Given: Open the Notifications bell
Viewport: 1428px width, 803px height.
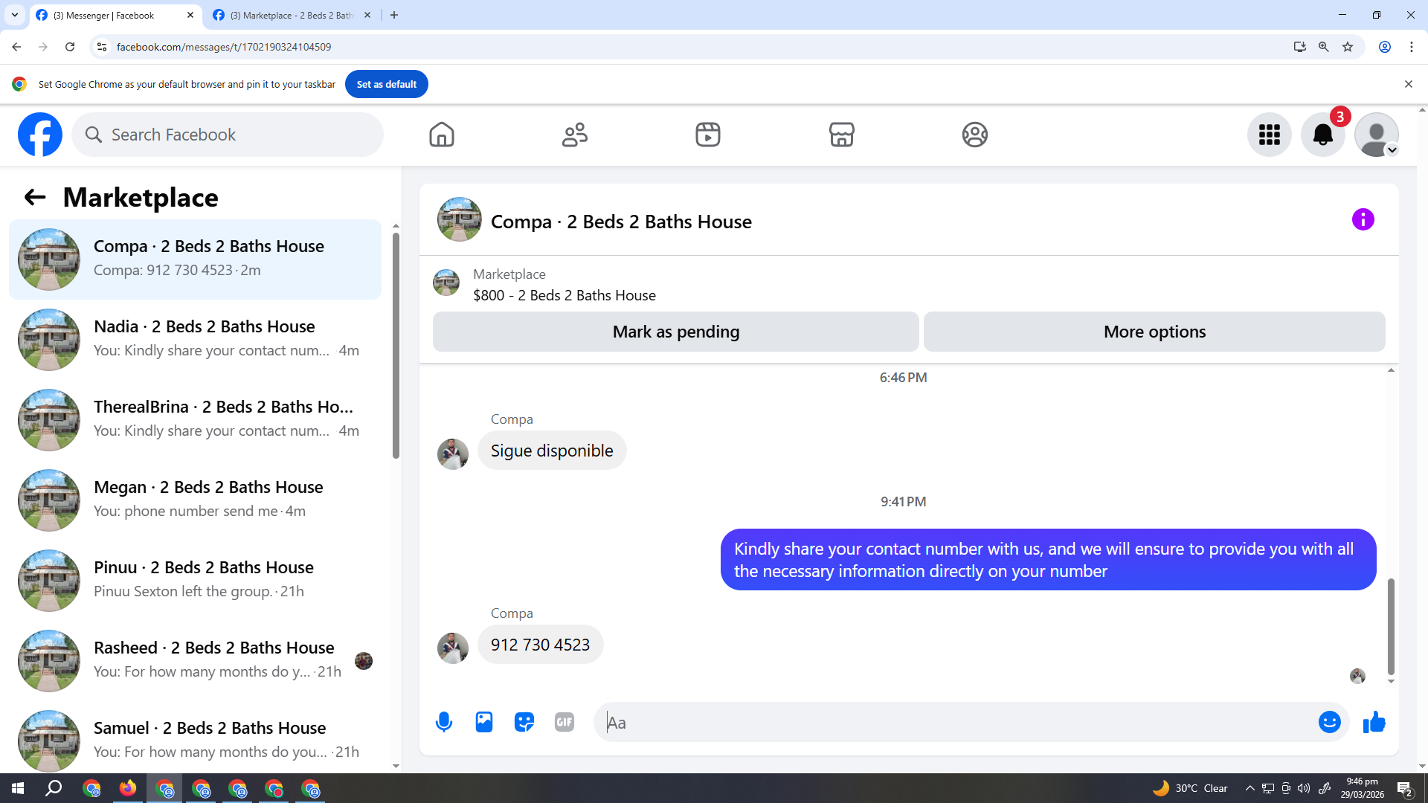Looking at the screenshot, I should pyautogui.click(x=1323, y=135).
